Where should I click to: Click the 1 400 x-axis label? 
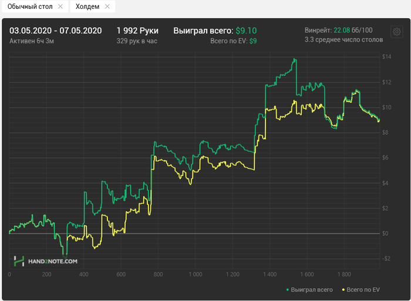[270, 274]
